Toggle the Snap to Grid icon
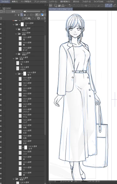 (x=114, y=5)
